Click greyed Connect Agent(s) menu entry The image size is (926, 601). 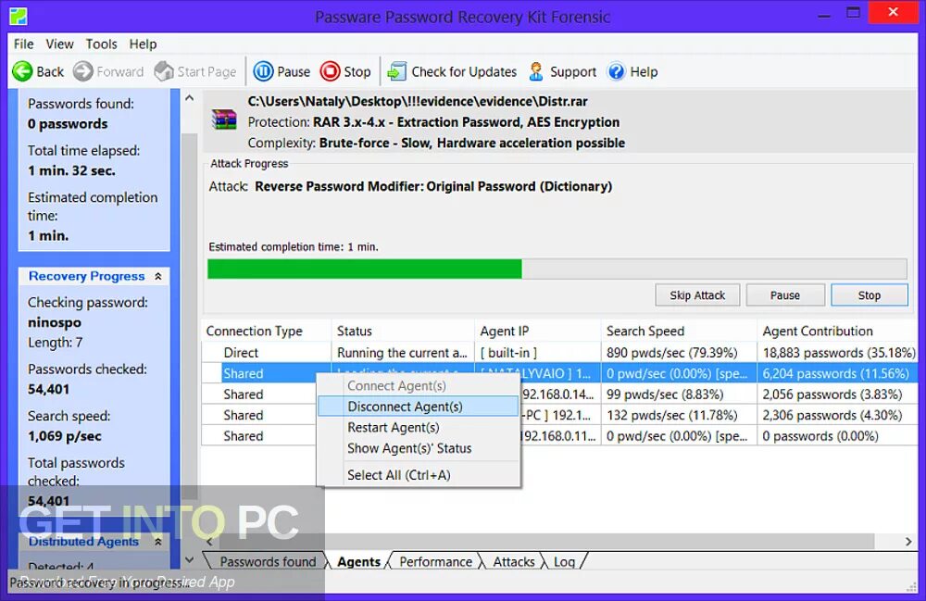[419, 385]
